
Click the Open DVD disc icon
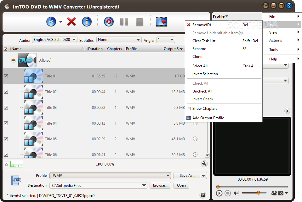pyautogui.click(x=51, y=21)
